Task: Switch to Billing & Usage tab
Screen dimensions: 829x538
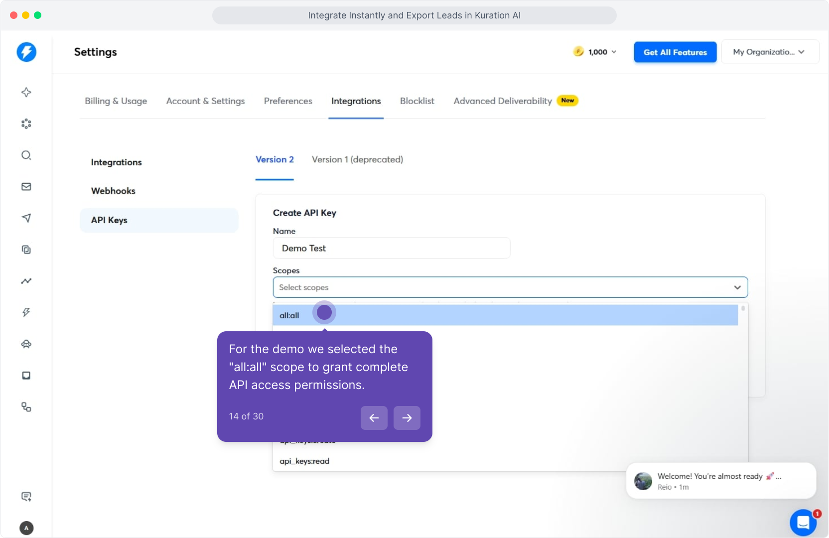Action: tap(116, 101)
